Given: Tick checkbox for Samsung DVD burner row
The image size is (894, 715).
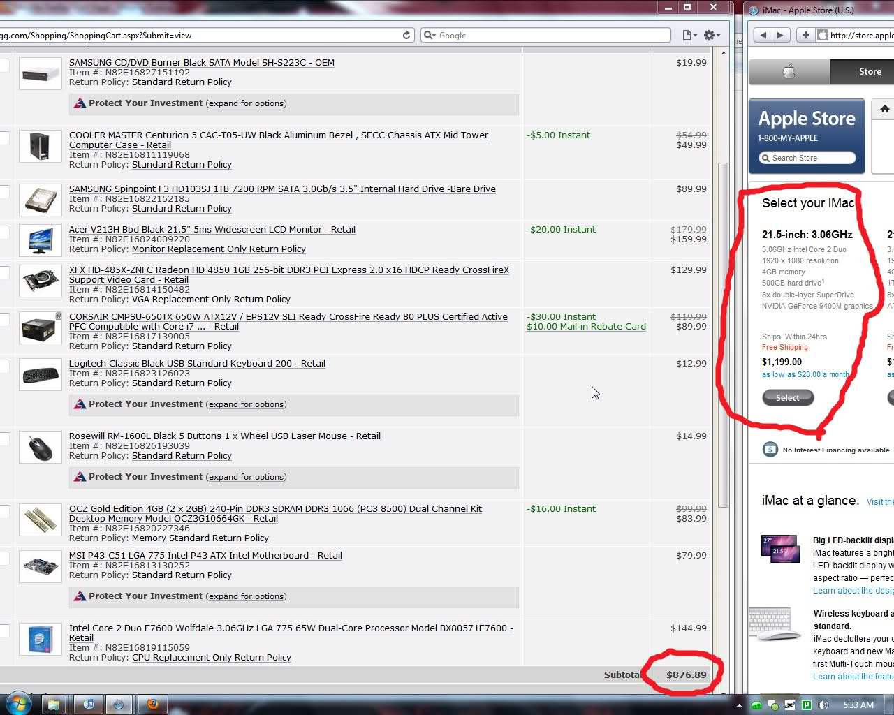Looking at the screenshot, I should 3,66.
